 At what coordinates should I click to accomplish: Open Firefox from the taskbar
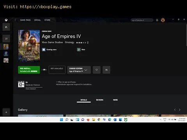88,120
